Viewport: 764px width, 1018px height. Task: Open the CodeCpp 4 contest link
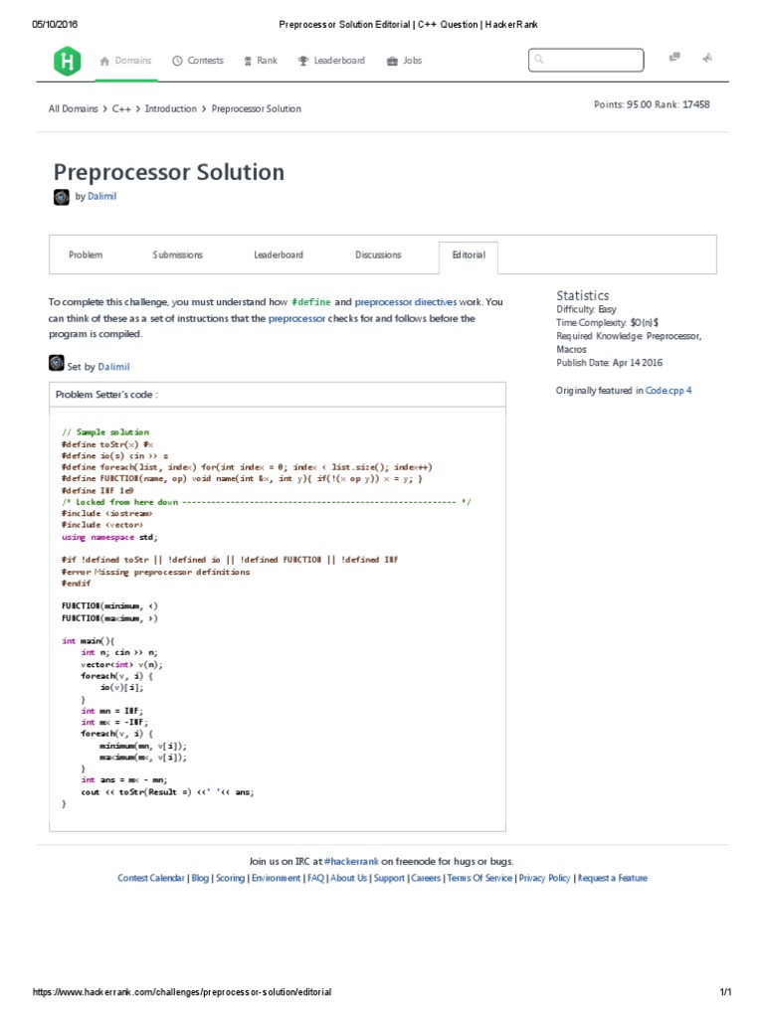(x=668, y=391)
